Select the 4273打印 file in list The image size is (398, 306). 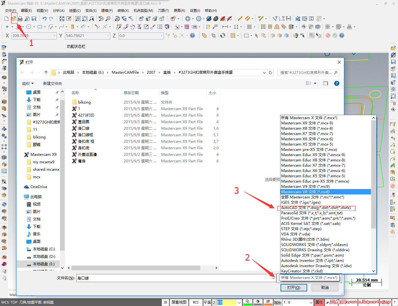click(86, 115)
